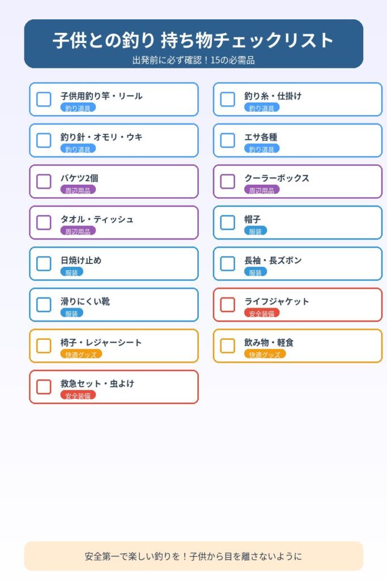The height and width of the screenshot is (580, 387).
Task: Toggle the 椅子・レジャーシート checkbox
Action: [44, 346]
